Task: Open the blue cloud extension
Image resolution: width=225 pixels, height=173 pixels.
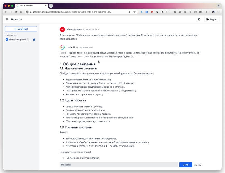Action: coord(141,12)
